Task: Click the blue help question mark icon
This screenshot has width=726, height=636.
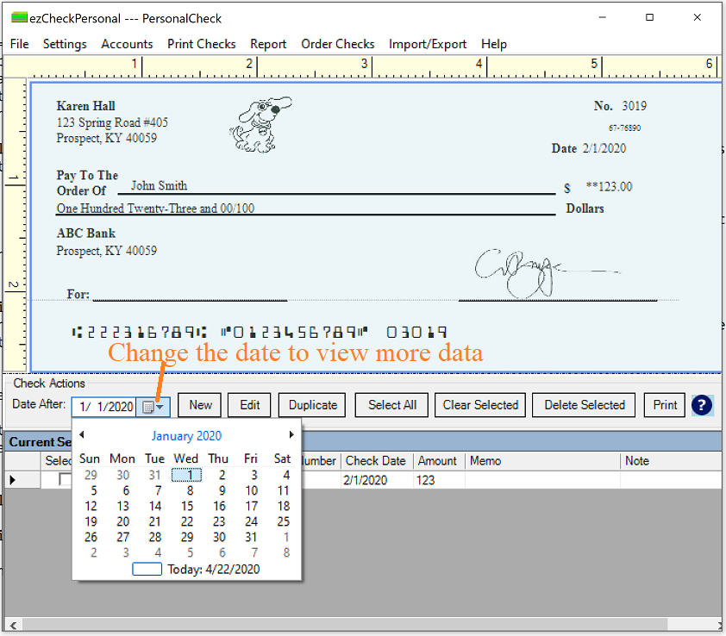Action: tap(702, 405)
